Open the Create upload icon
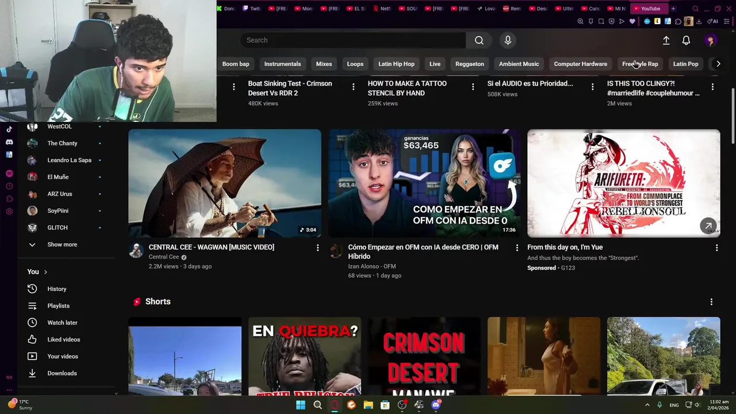Image resolution: width=736 pixels, height=414 pixels. click(666, 40)
